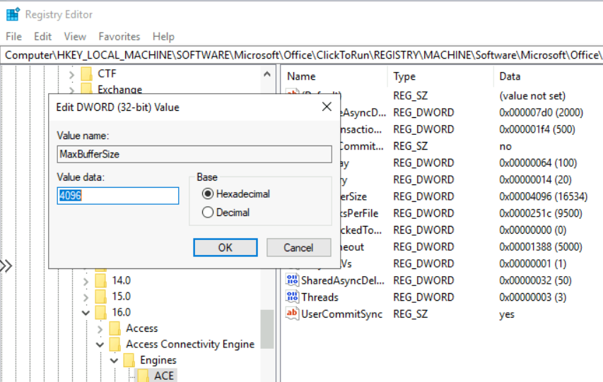Screen dimensions: 603x382
Task: Select the ACE tree item
Action: click(164, 376)
